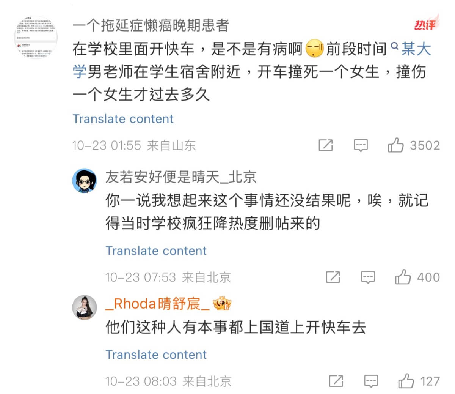Screen dimensions: 455x394
Task: Click the 热评 hot comment badge
Action: click(425, 24)
